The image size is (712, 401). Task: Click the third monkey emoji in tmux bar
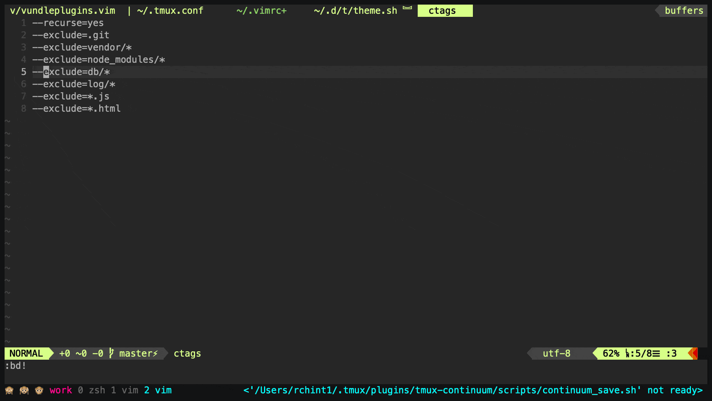39,390
